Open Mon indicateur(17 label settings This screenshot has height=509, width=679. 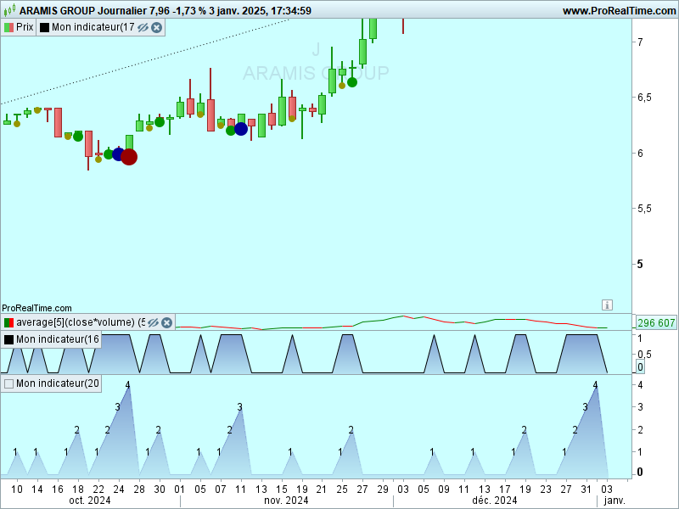(93, 27)
